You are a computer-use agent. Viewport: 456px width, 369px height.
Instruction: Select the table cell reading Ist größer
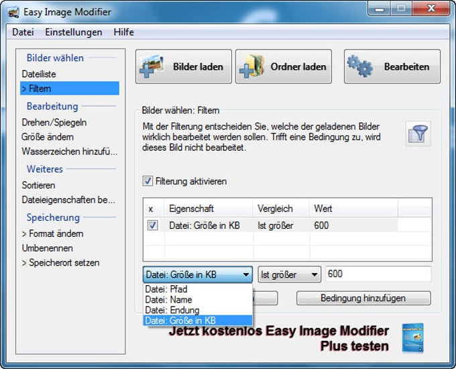(x=280, y=225)
